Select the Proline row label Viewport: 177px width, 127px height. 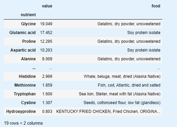29,41
